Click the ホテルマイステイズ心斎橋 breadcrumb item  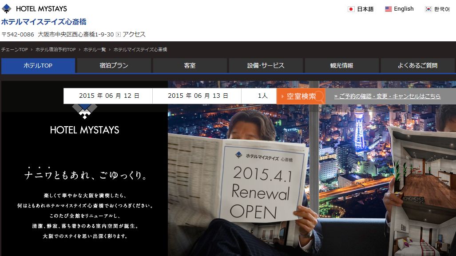[x=140, y=49]
